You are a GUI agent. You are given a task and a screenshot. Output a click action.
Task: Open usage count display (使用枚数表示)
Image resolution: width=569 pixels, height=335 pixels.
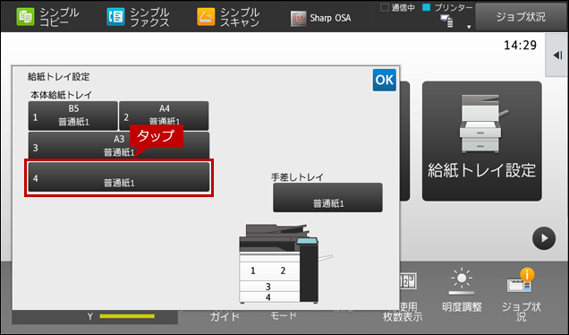click(403, 296)
